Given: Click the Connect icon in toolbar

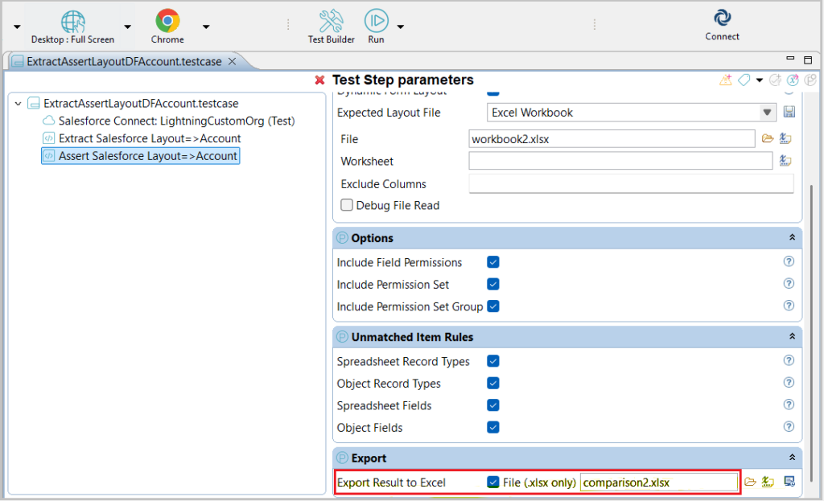Looking at the screenshot, I should click(x=722, y=18).
